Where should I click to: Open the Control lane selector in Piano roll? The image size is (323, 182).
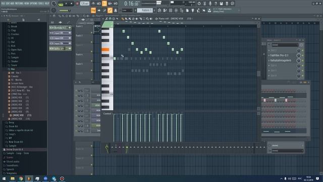(107, 114)
